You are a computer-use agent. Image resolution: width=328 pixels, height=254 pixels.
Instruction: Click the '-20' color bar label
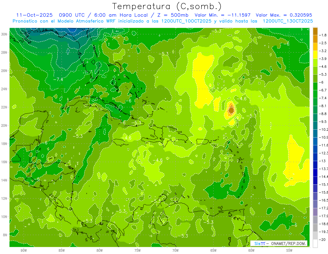tap(322, 239)
